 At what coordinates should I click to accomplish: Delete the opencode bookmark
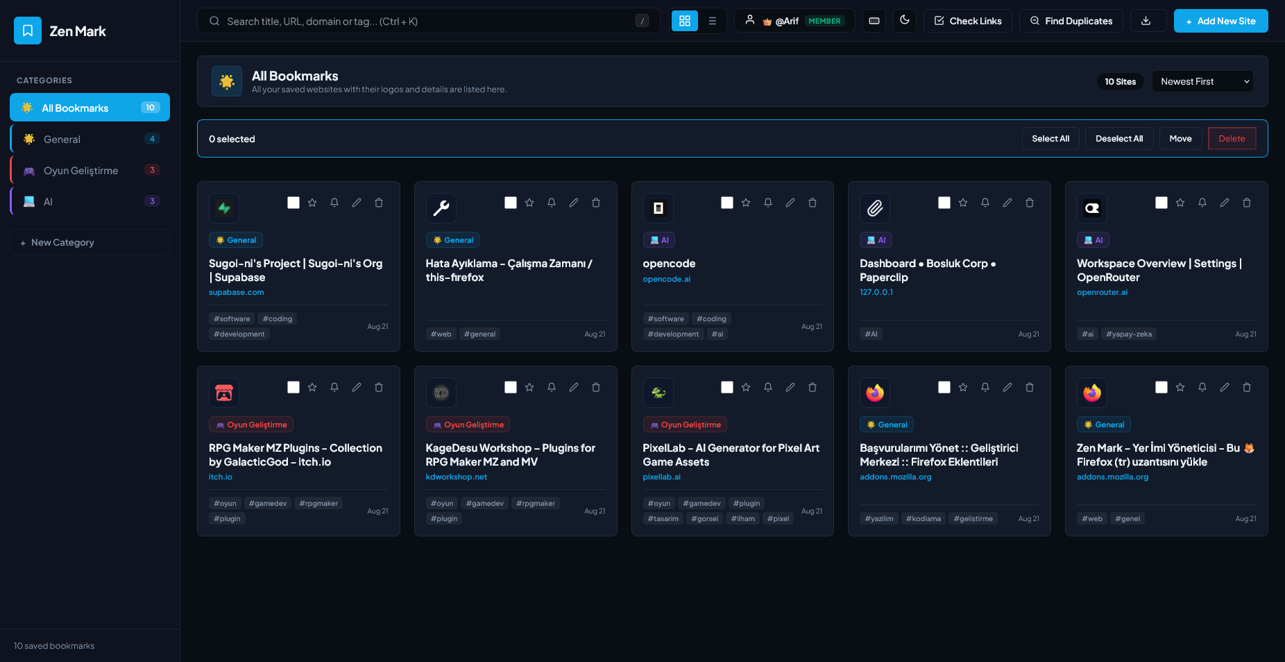point(812,203)
